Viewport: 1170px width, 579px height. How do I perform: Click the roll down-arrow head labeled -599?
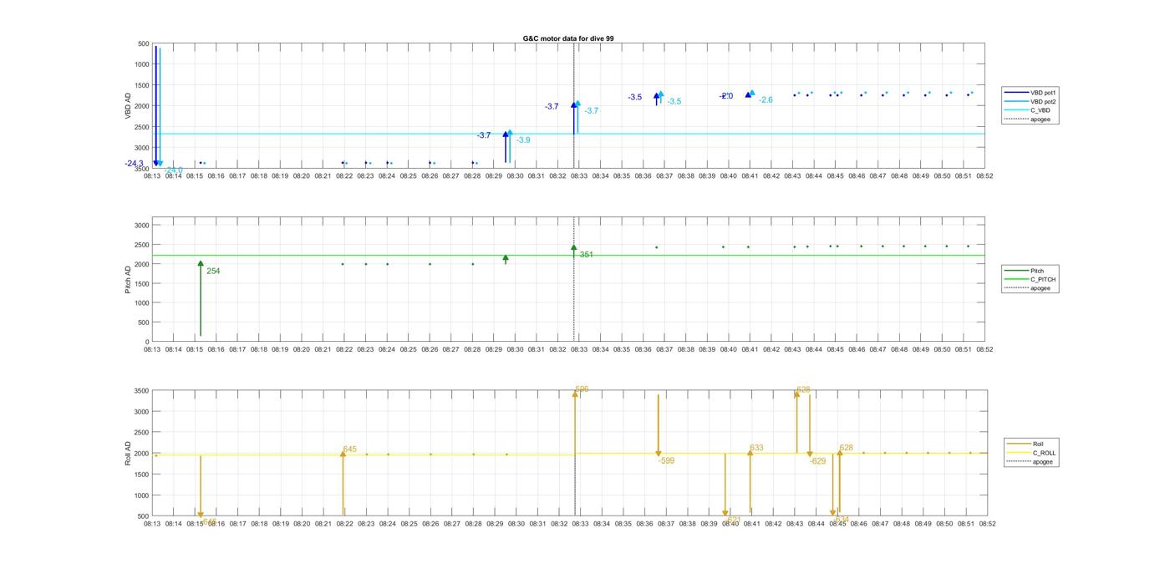[x=659, y=454]
